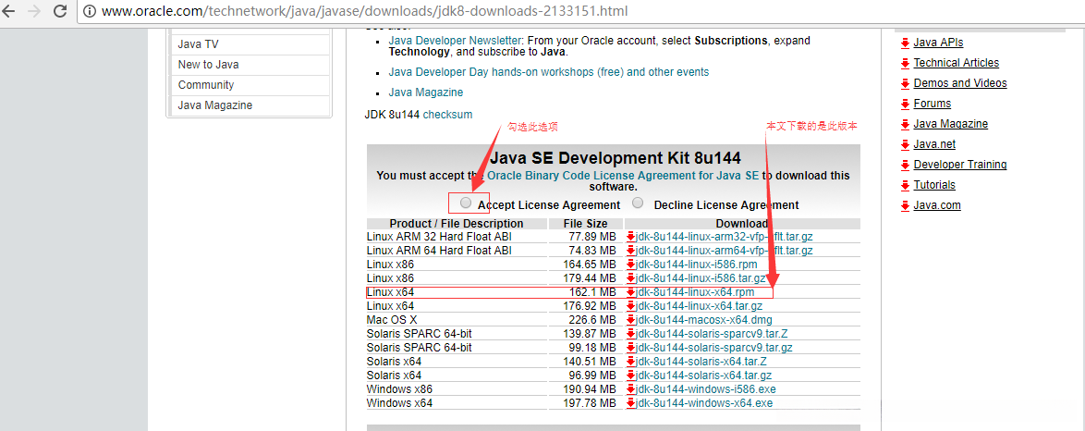This screenshot has height=431, width=1085.
Task: Click red download icon beside windows-x64.exe
Action: [630, 403]
